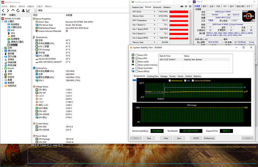
Task: Enable the Stress CPU checkbox
Action: [x=137, y=55]
